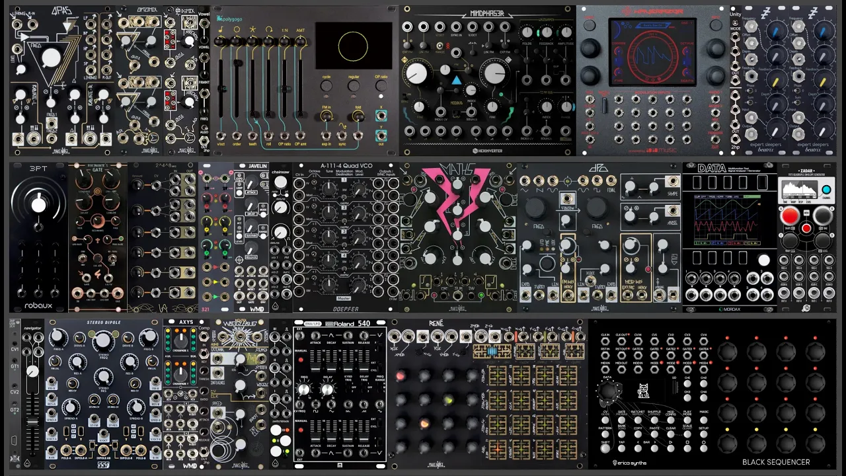Click the teal X output jack on Polygogo
Screen dimensions: 846x476
[381, 116]
